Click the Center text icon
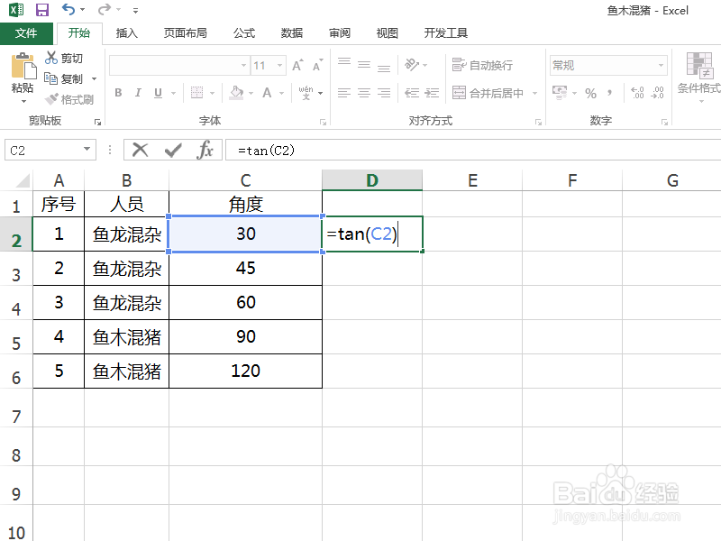The height and width of the screenshot is (541, 721). click(x=364, y=93)
